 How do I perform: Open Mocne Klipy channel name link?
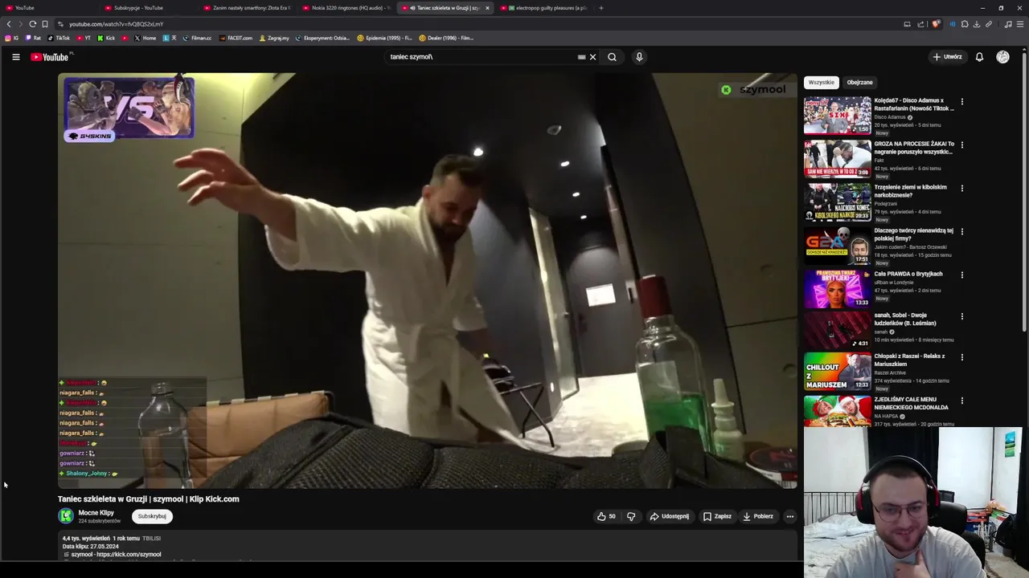96,513
